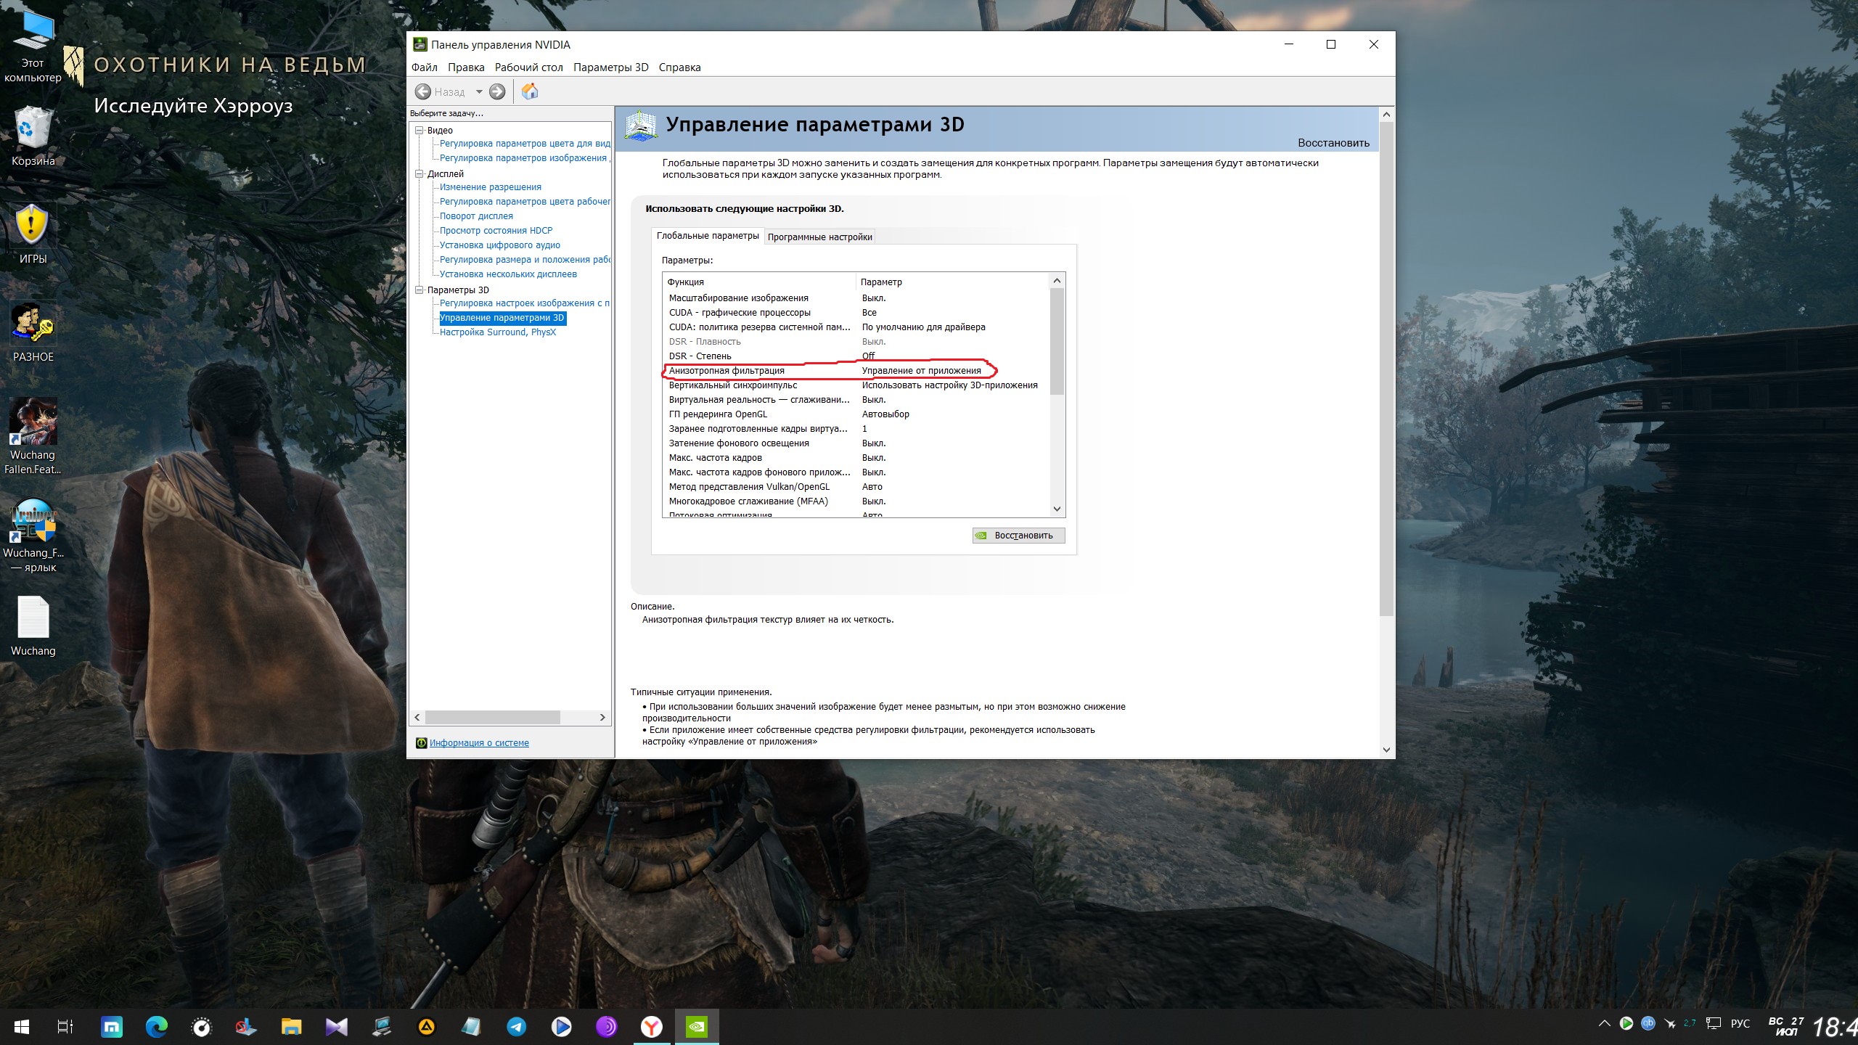Open Yandex Browser from the taskbar
Viewport: 1858px width, 1045px height.
pyautogui.click(x=651, y=1026)
